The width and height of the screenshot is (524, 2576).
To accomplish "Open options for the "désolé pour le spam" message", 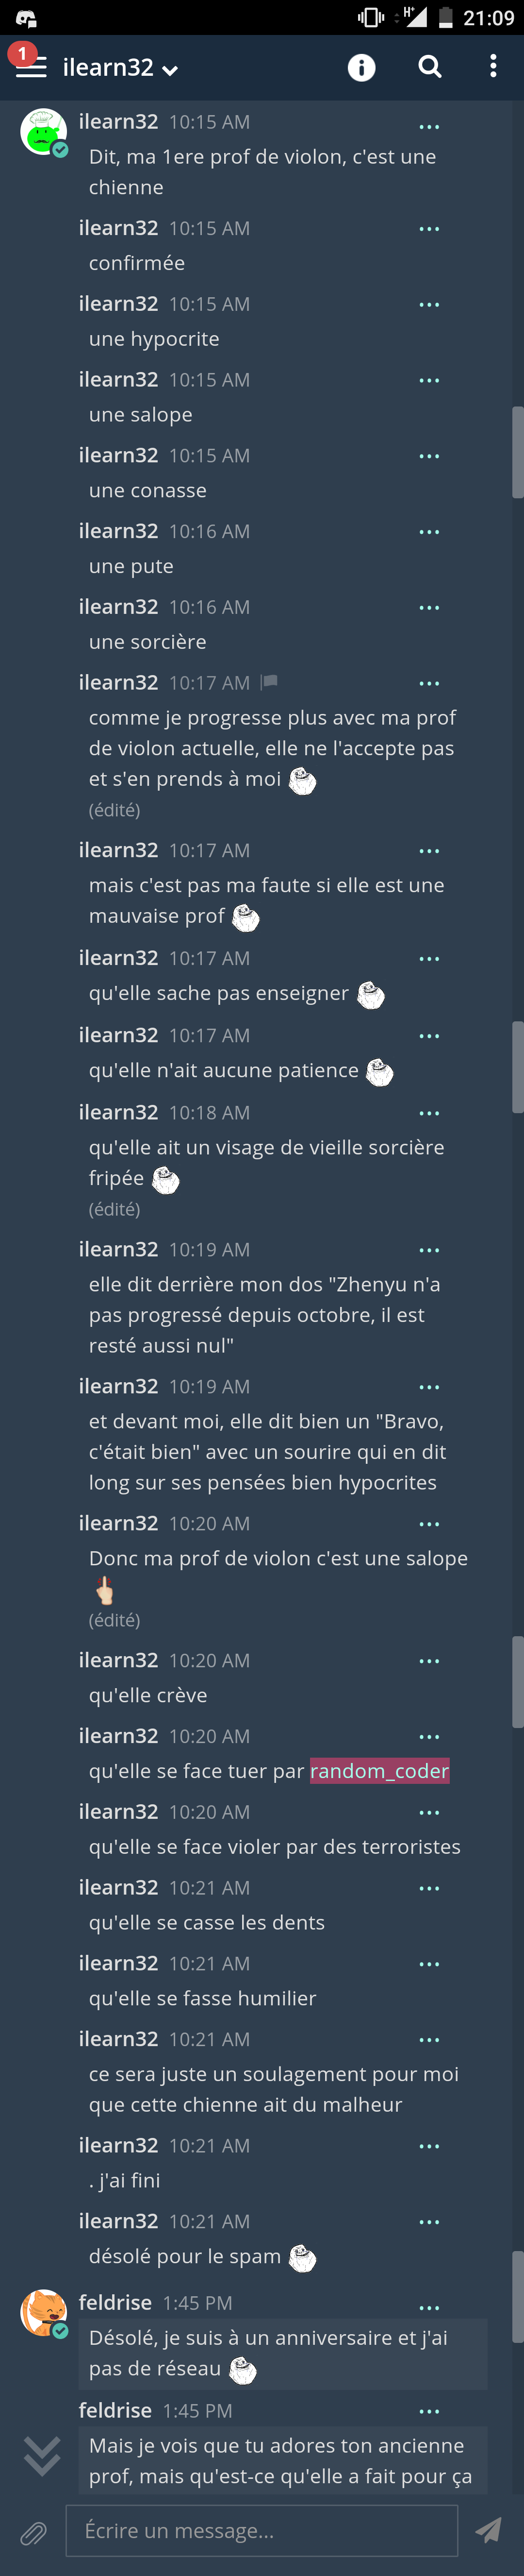I will pyautogui.click(x=429, y=2222).
